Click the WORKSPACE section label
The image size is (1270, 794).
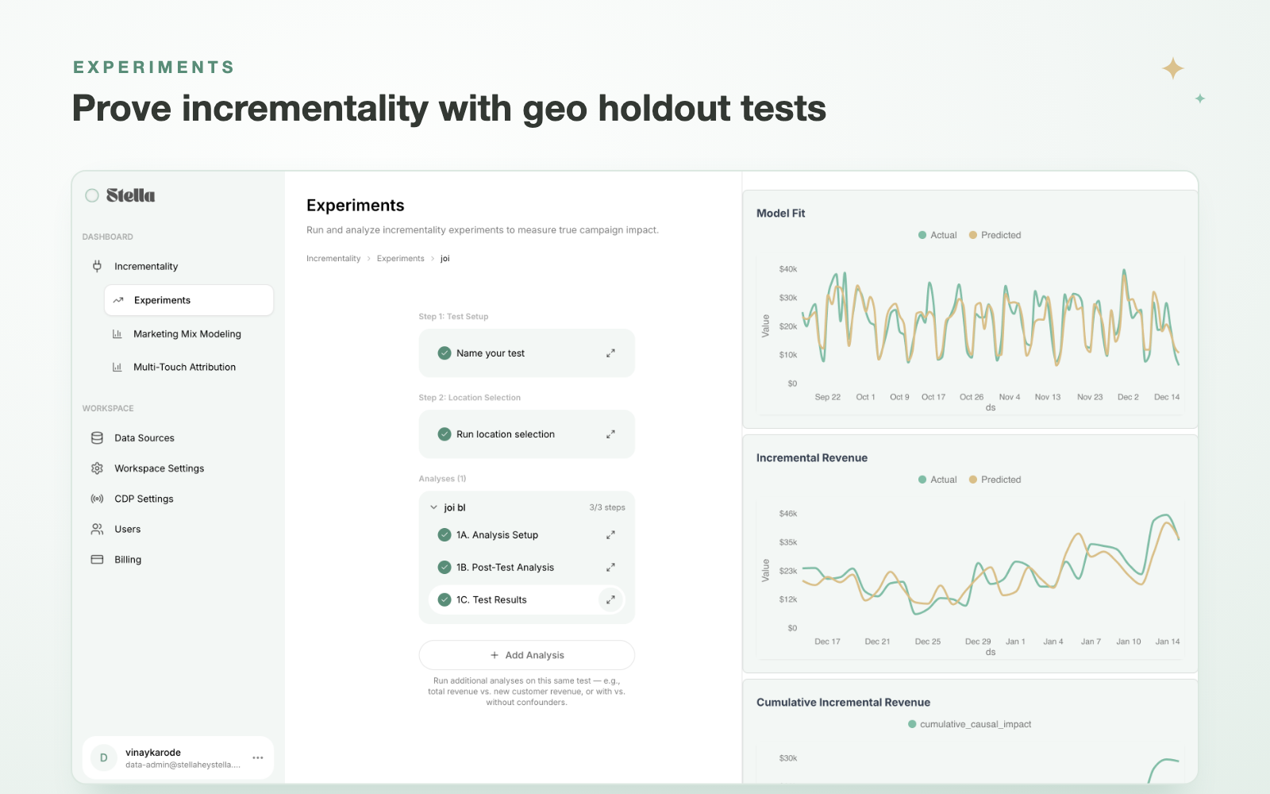coord(108,408)
